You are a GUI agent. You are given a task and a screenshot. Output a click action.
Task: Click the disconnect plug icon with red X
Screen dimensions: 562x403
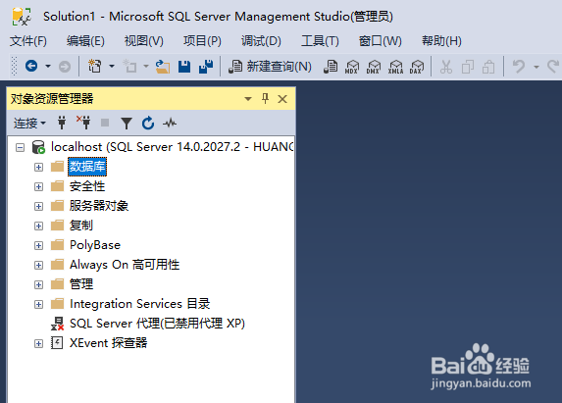coord(83,123)
